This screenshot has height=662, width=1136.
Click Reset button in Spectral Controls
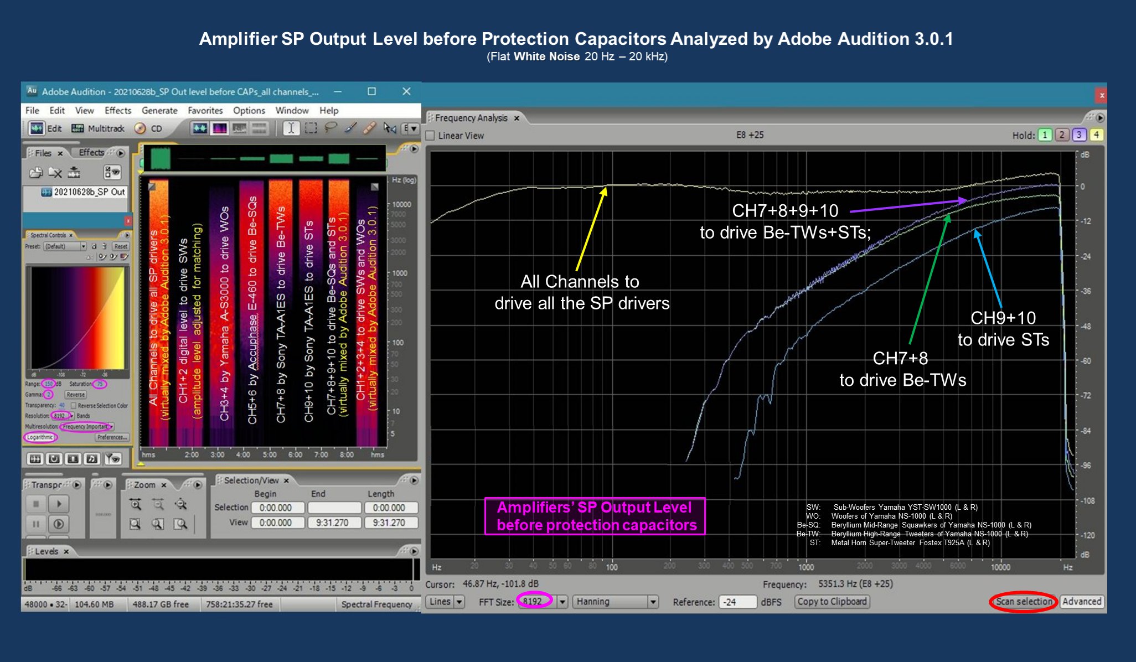(120, 246)
